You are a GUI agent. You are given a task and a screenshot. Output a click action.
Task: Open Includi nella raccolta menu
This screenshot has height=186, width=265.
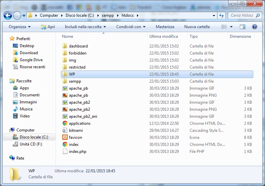85,27
